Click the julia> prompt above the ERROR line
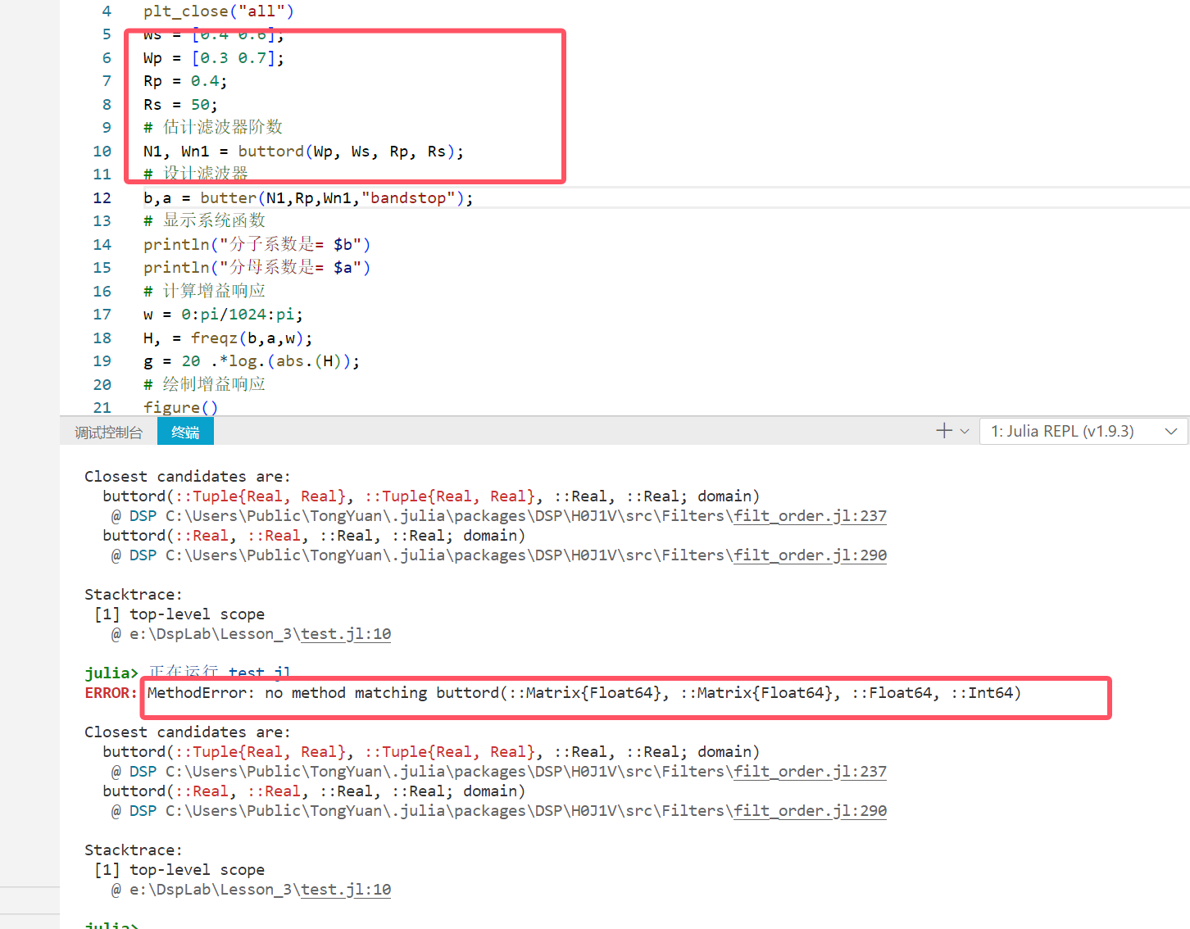The width and height of the screenshot is (1190, 929). [x=111, y=673]
